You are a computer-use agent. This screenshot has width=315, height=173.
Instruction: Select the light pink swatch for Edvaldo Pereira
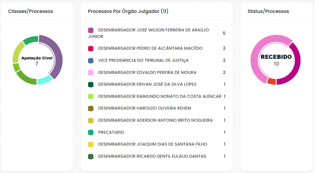click(x=91, y=72)
